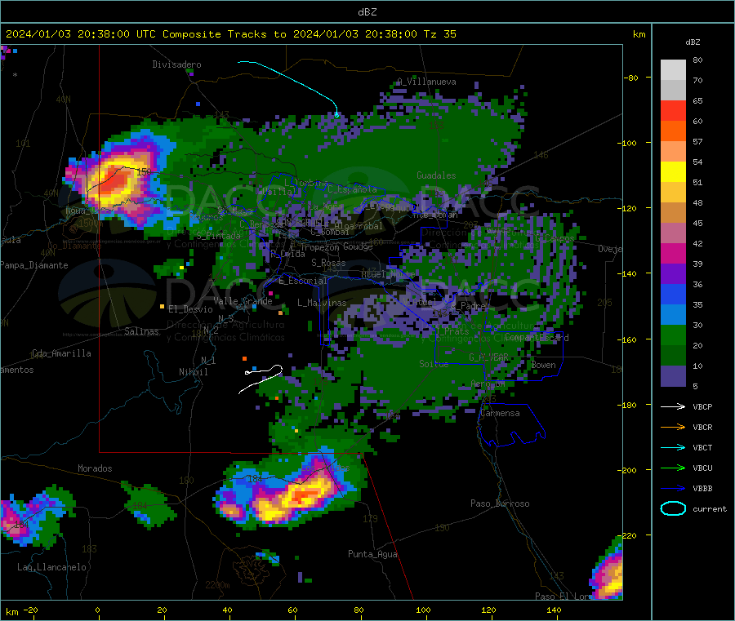Click the cyan circle at storm track end
Image resolution: width=735 pixels, height=621 pixels.
coord(336,115)
